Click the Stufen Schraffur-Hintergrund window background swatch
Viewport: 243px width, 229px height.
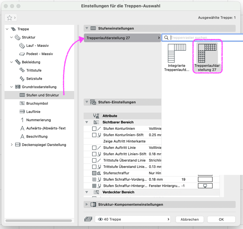click(205, 186)
